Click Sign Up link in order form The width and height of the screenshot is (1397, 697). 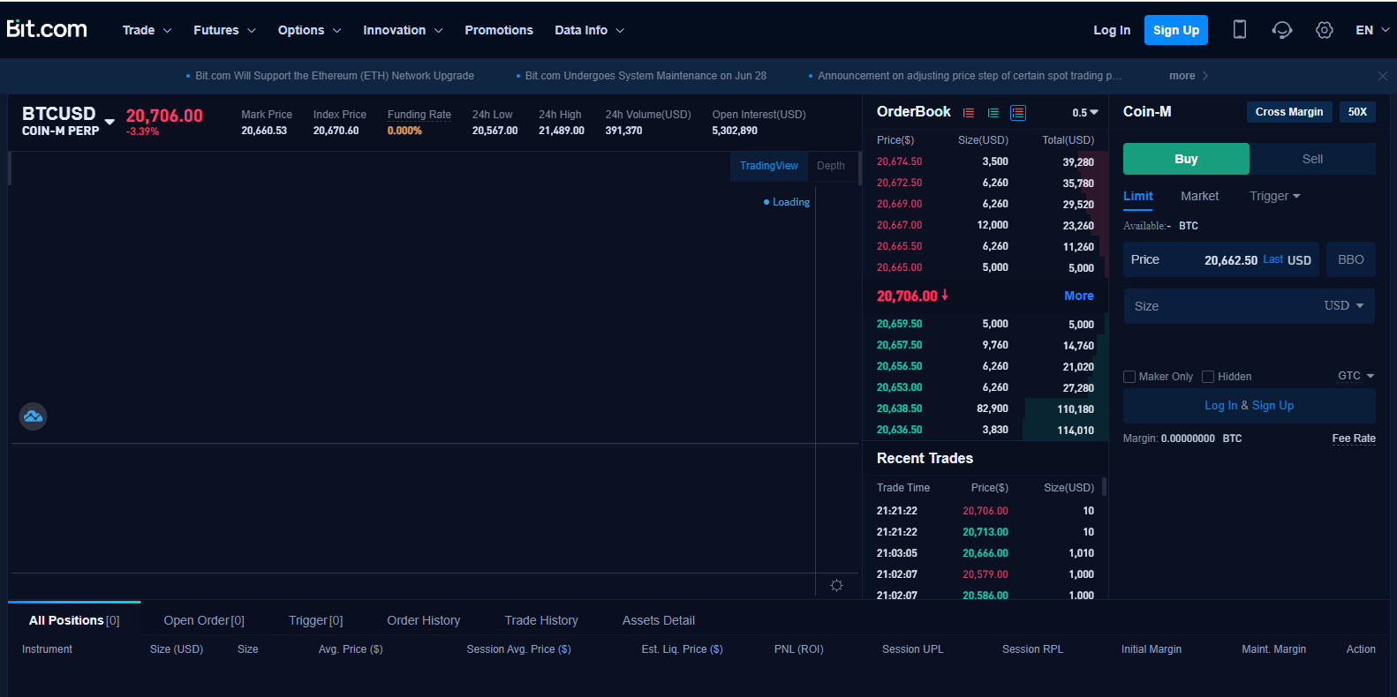pyautogui.click(x=1272, y=406)
